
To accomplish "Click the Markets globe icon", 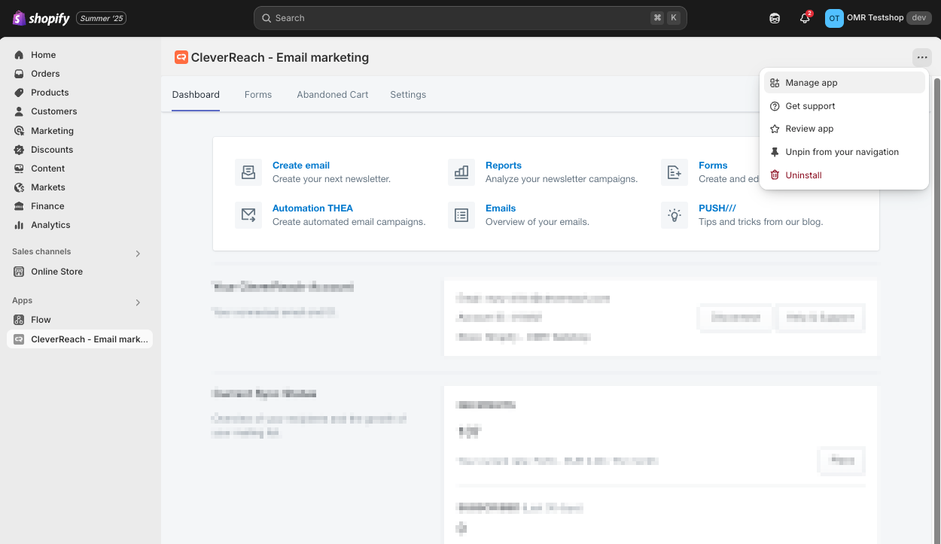I will coord(19,187).
